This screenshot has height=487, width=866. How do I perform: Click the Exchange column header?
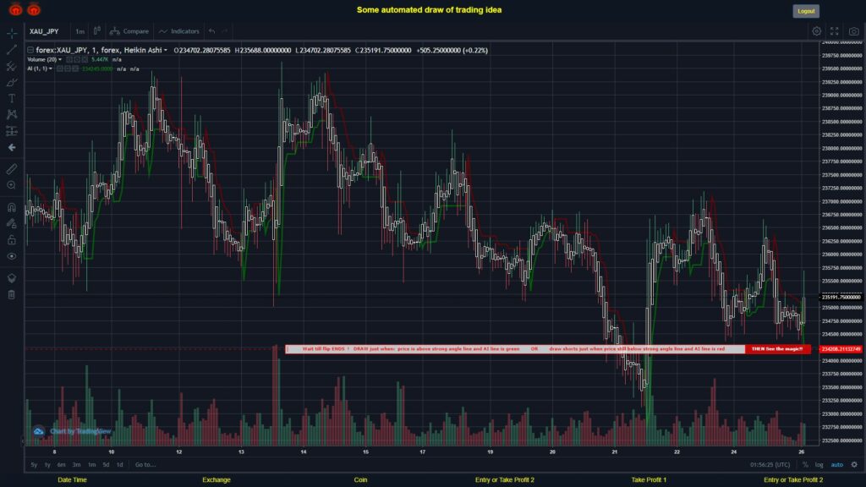216,480
